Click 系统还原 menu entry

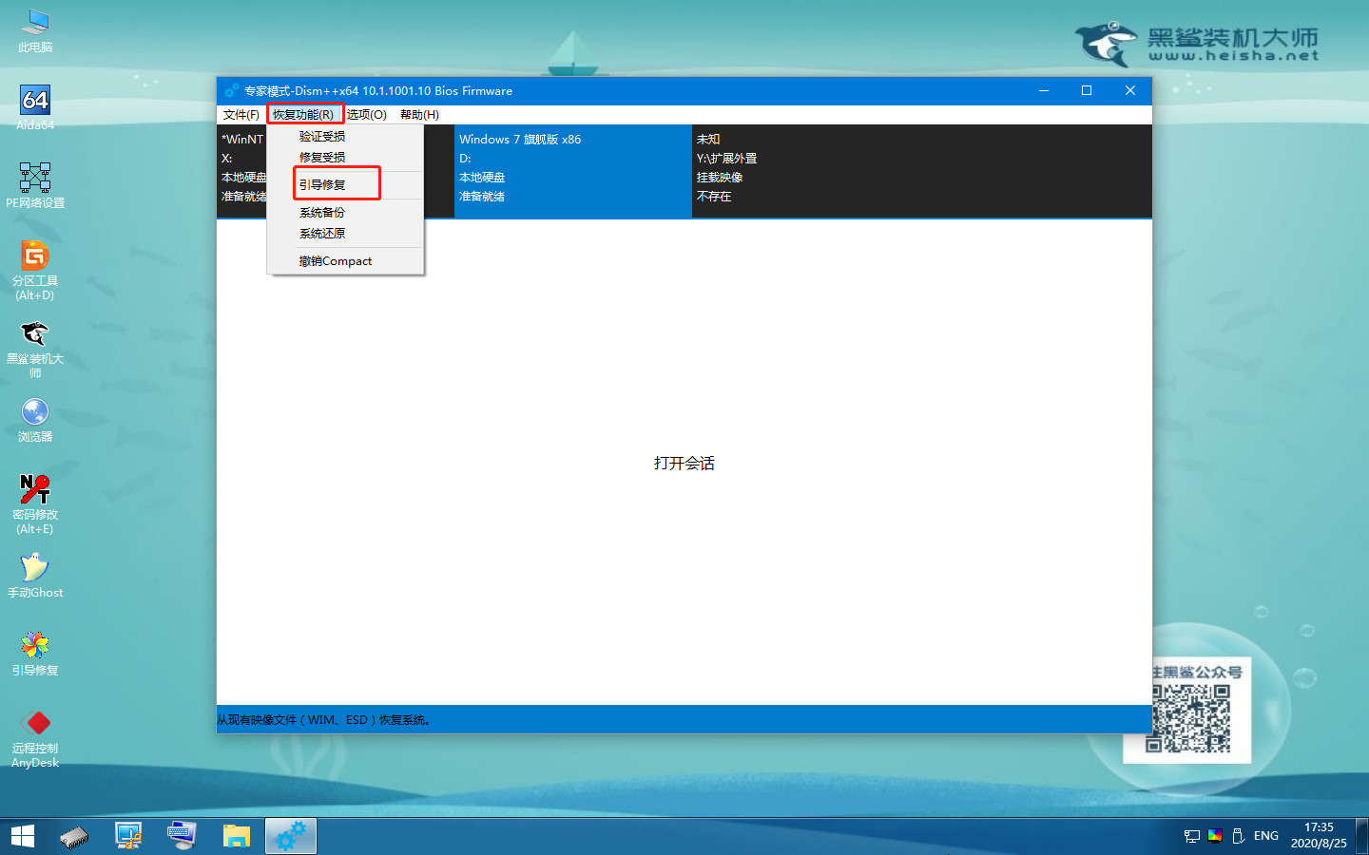[323, 234]
